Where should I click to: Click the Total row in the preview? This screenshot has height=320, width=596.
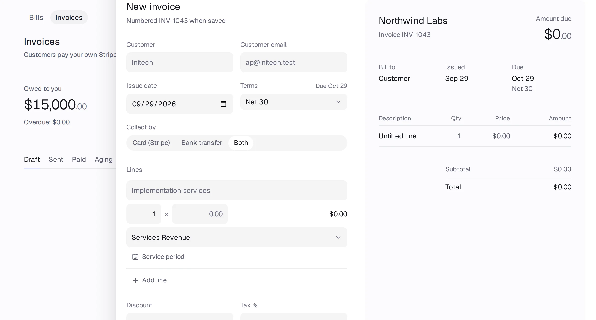point(508,187)
